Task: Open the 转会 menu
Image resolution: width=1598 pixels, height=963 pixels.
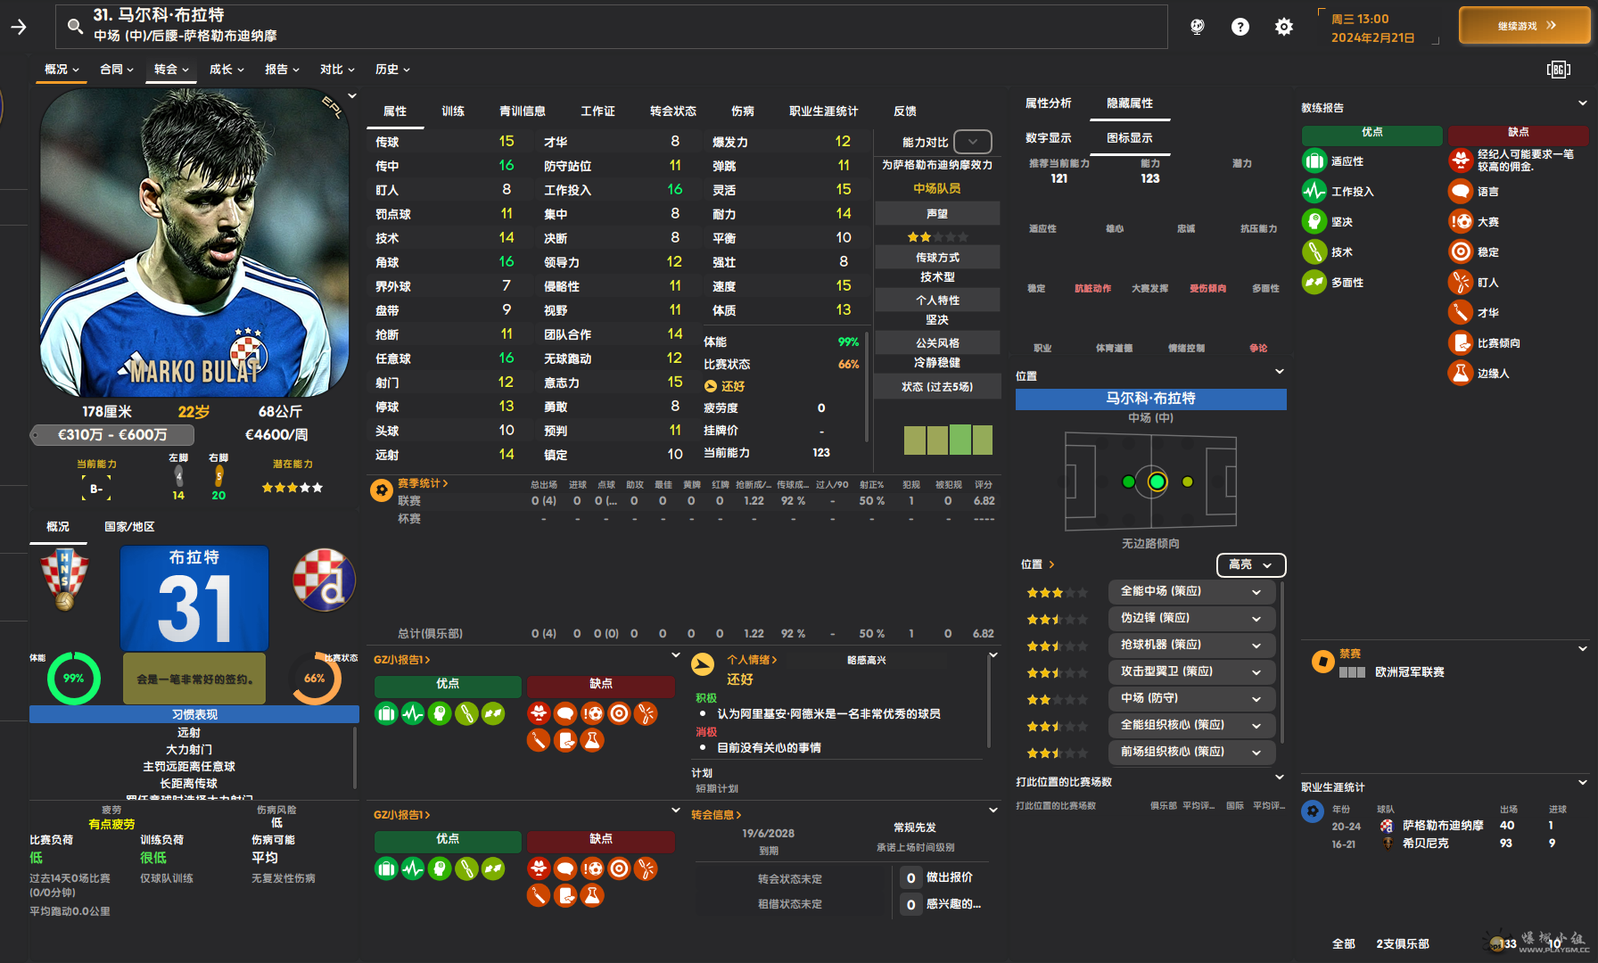Action: point(170,70)
